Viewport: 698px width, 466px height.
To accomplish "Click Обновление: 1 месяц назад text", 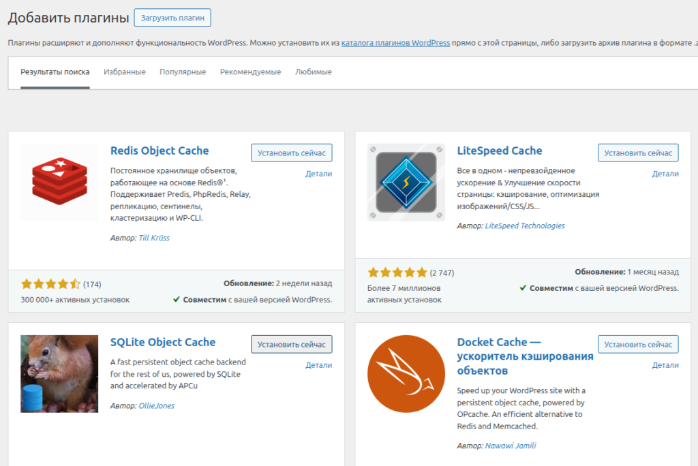I will (627, 272).
